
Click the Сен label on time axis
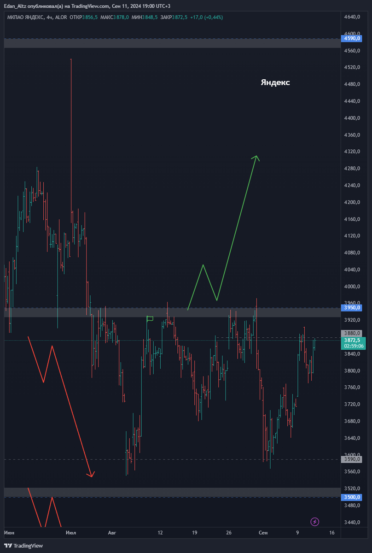click(x=263, y=533)
